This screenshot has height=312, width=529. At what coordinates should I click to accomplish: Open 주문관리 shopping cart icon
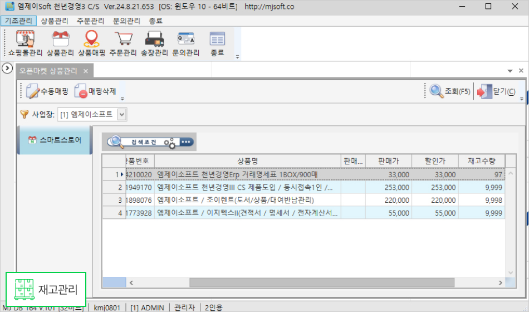123,43
